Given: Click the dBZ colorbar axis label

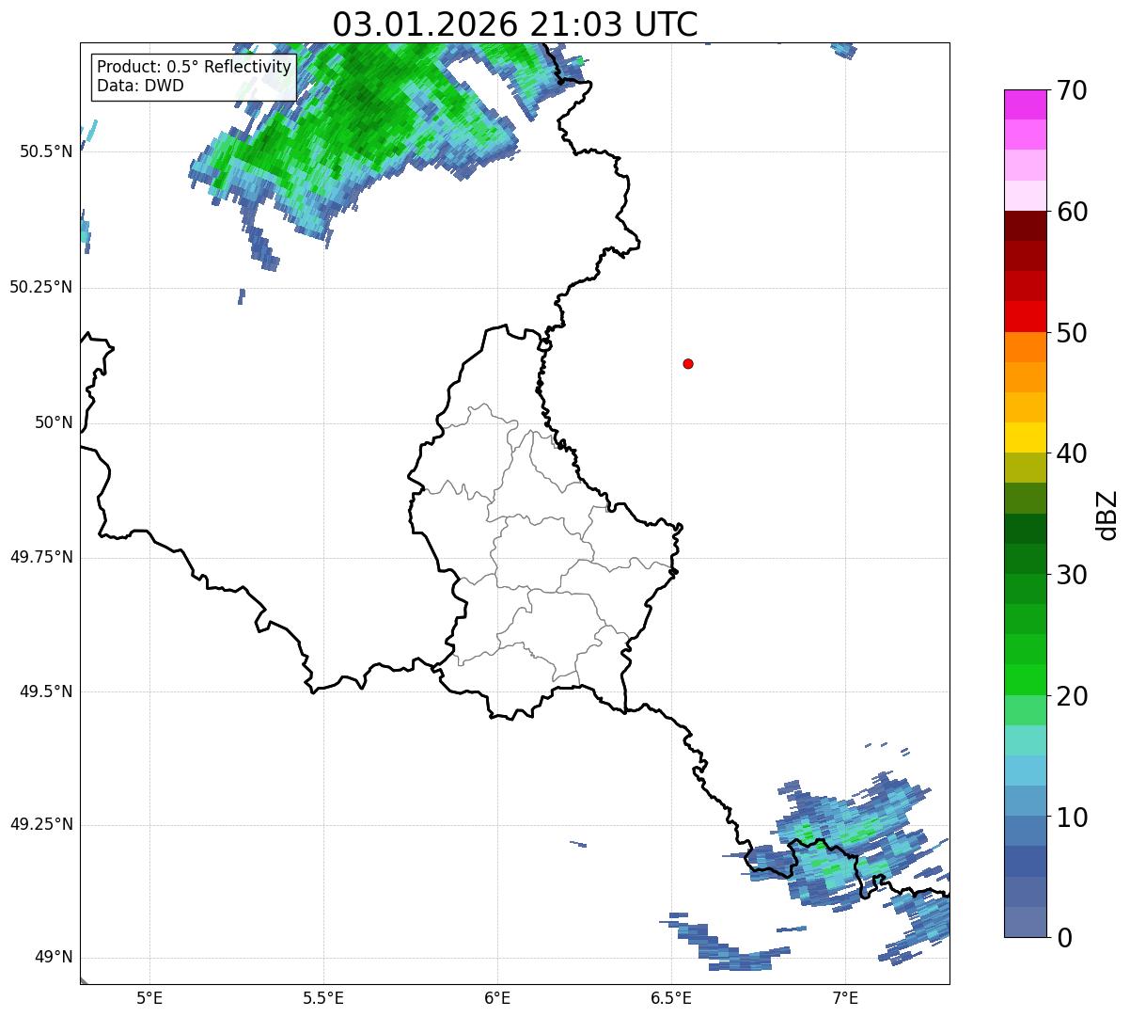Looking at the screenshot, I should [1108, 514].
